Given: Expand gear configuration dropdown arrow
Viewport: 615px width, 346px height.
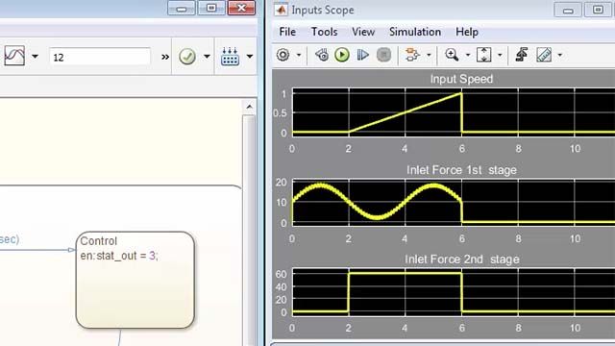Looking at the screenshot, I should [x=299, y=55].
